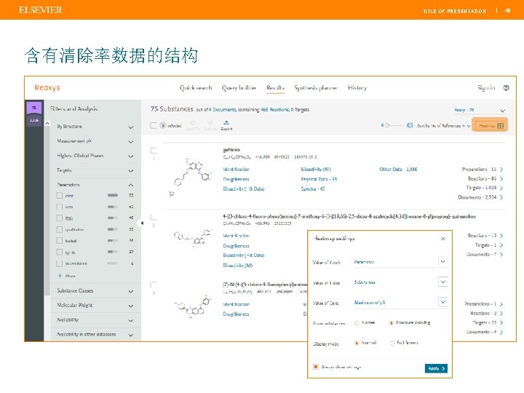Tick the Parameters checkbox with count 42
This screenshot has width=524, height=393.
click(60, 207)
